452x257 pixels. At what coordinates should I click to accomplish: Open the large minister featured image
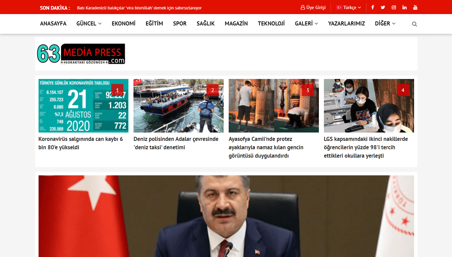(226, 216)
